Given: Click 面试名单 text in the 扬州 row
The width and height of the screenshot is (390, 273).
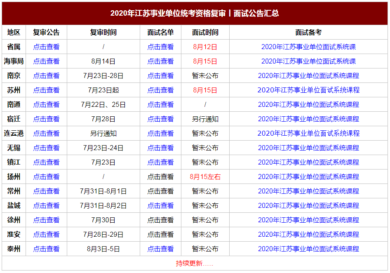Looking at the screenshot, I should (x=160, y=177).
